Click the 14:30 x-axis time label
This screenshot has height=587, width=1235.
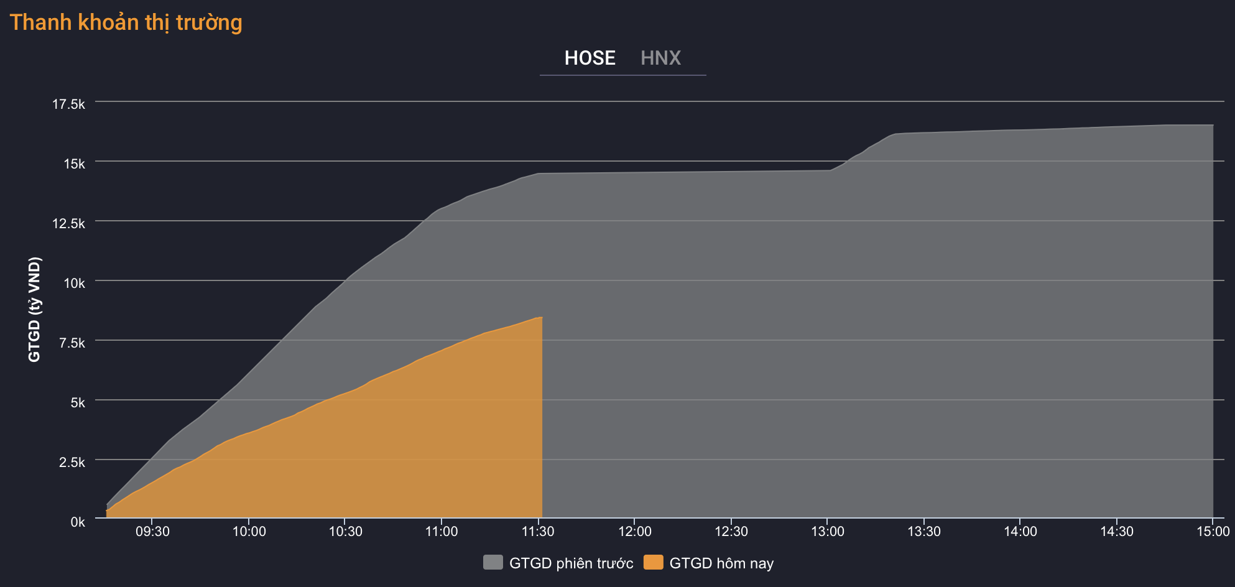pyautogui.click(x=1117, y=532)
